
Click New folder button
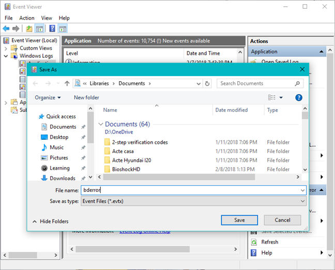click(x=86, y=97)
